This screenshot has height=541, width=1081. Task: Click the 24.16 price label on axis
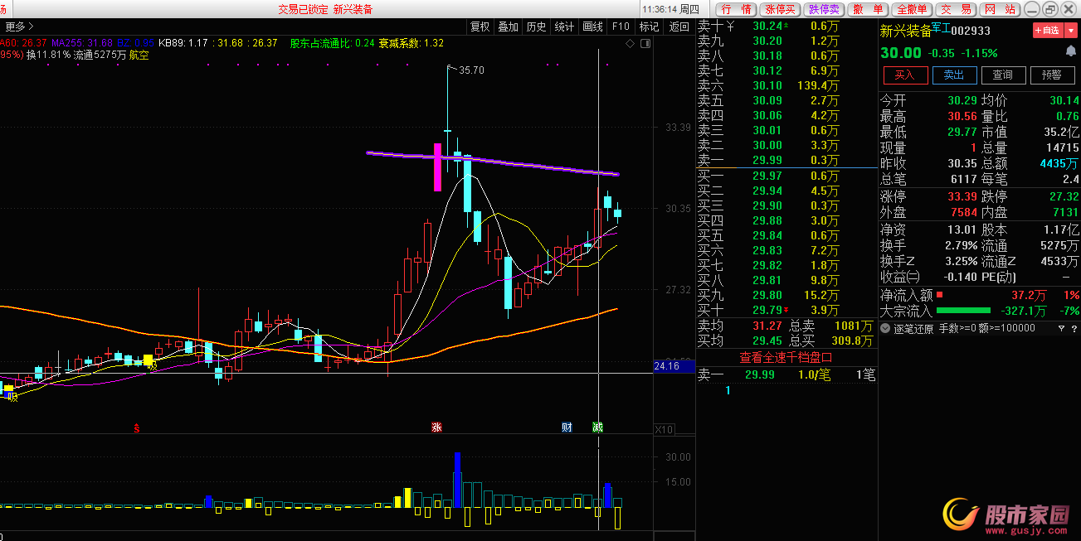(x=667, y=366)
